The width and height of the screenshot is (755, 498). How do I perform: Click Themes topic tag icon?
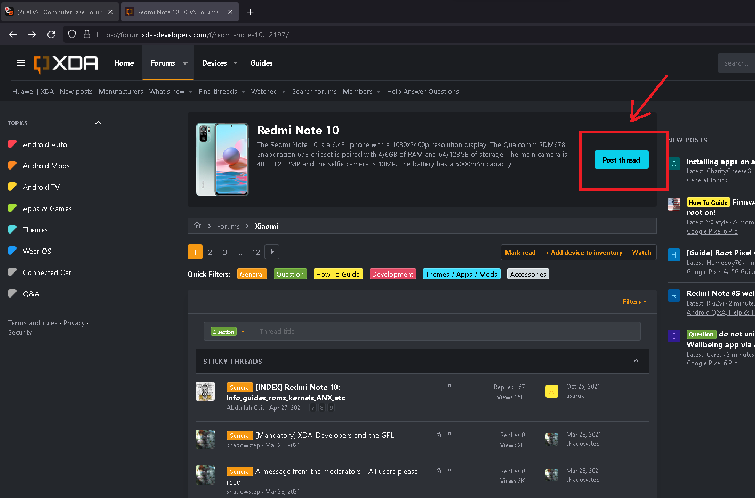[12, 230]
